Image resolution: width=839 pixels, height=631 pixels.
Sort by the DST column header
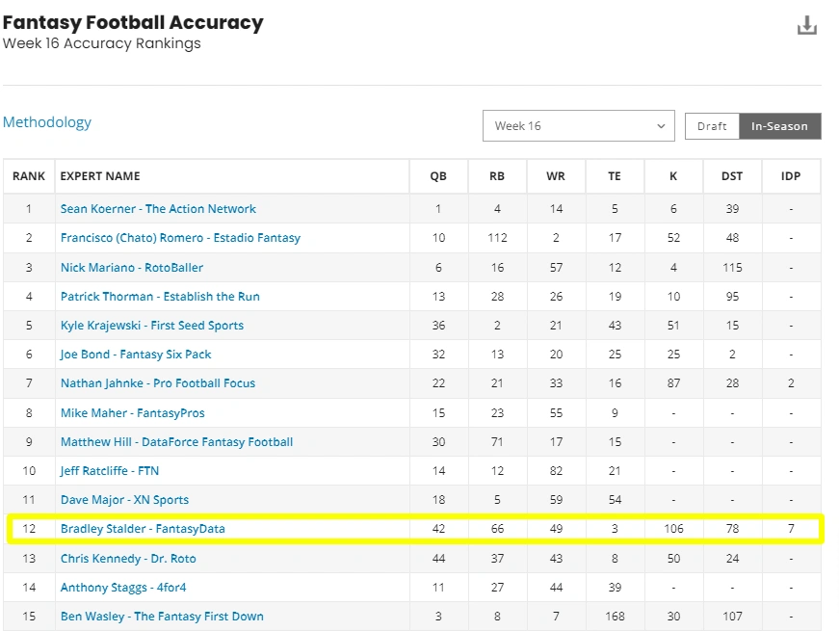coord(732,176)
